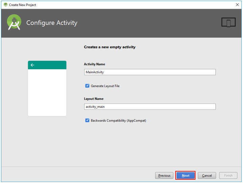
Task: Go to the Next wizard step
Action: tap(185, 176)
